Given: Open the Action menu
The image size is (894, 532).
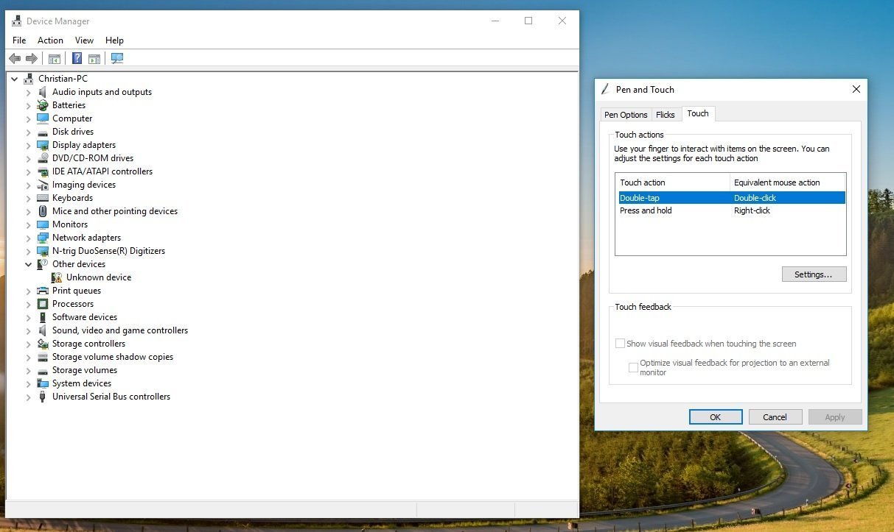Looking at the screenshot, I should tap(50, 40).
